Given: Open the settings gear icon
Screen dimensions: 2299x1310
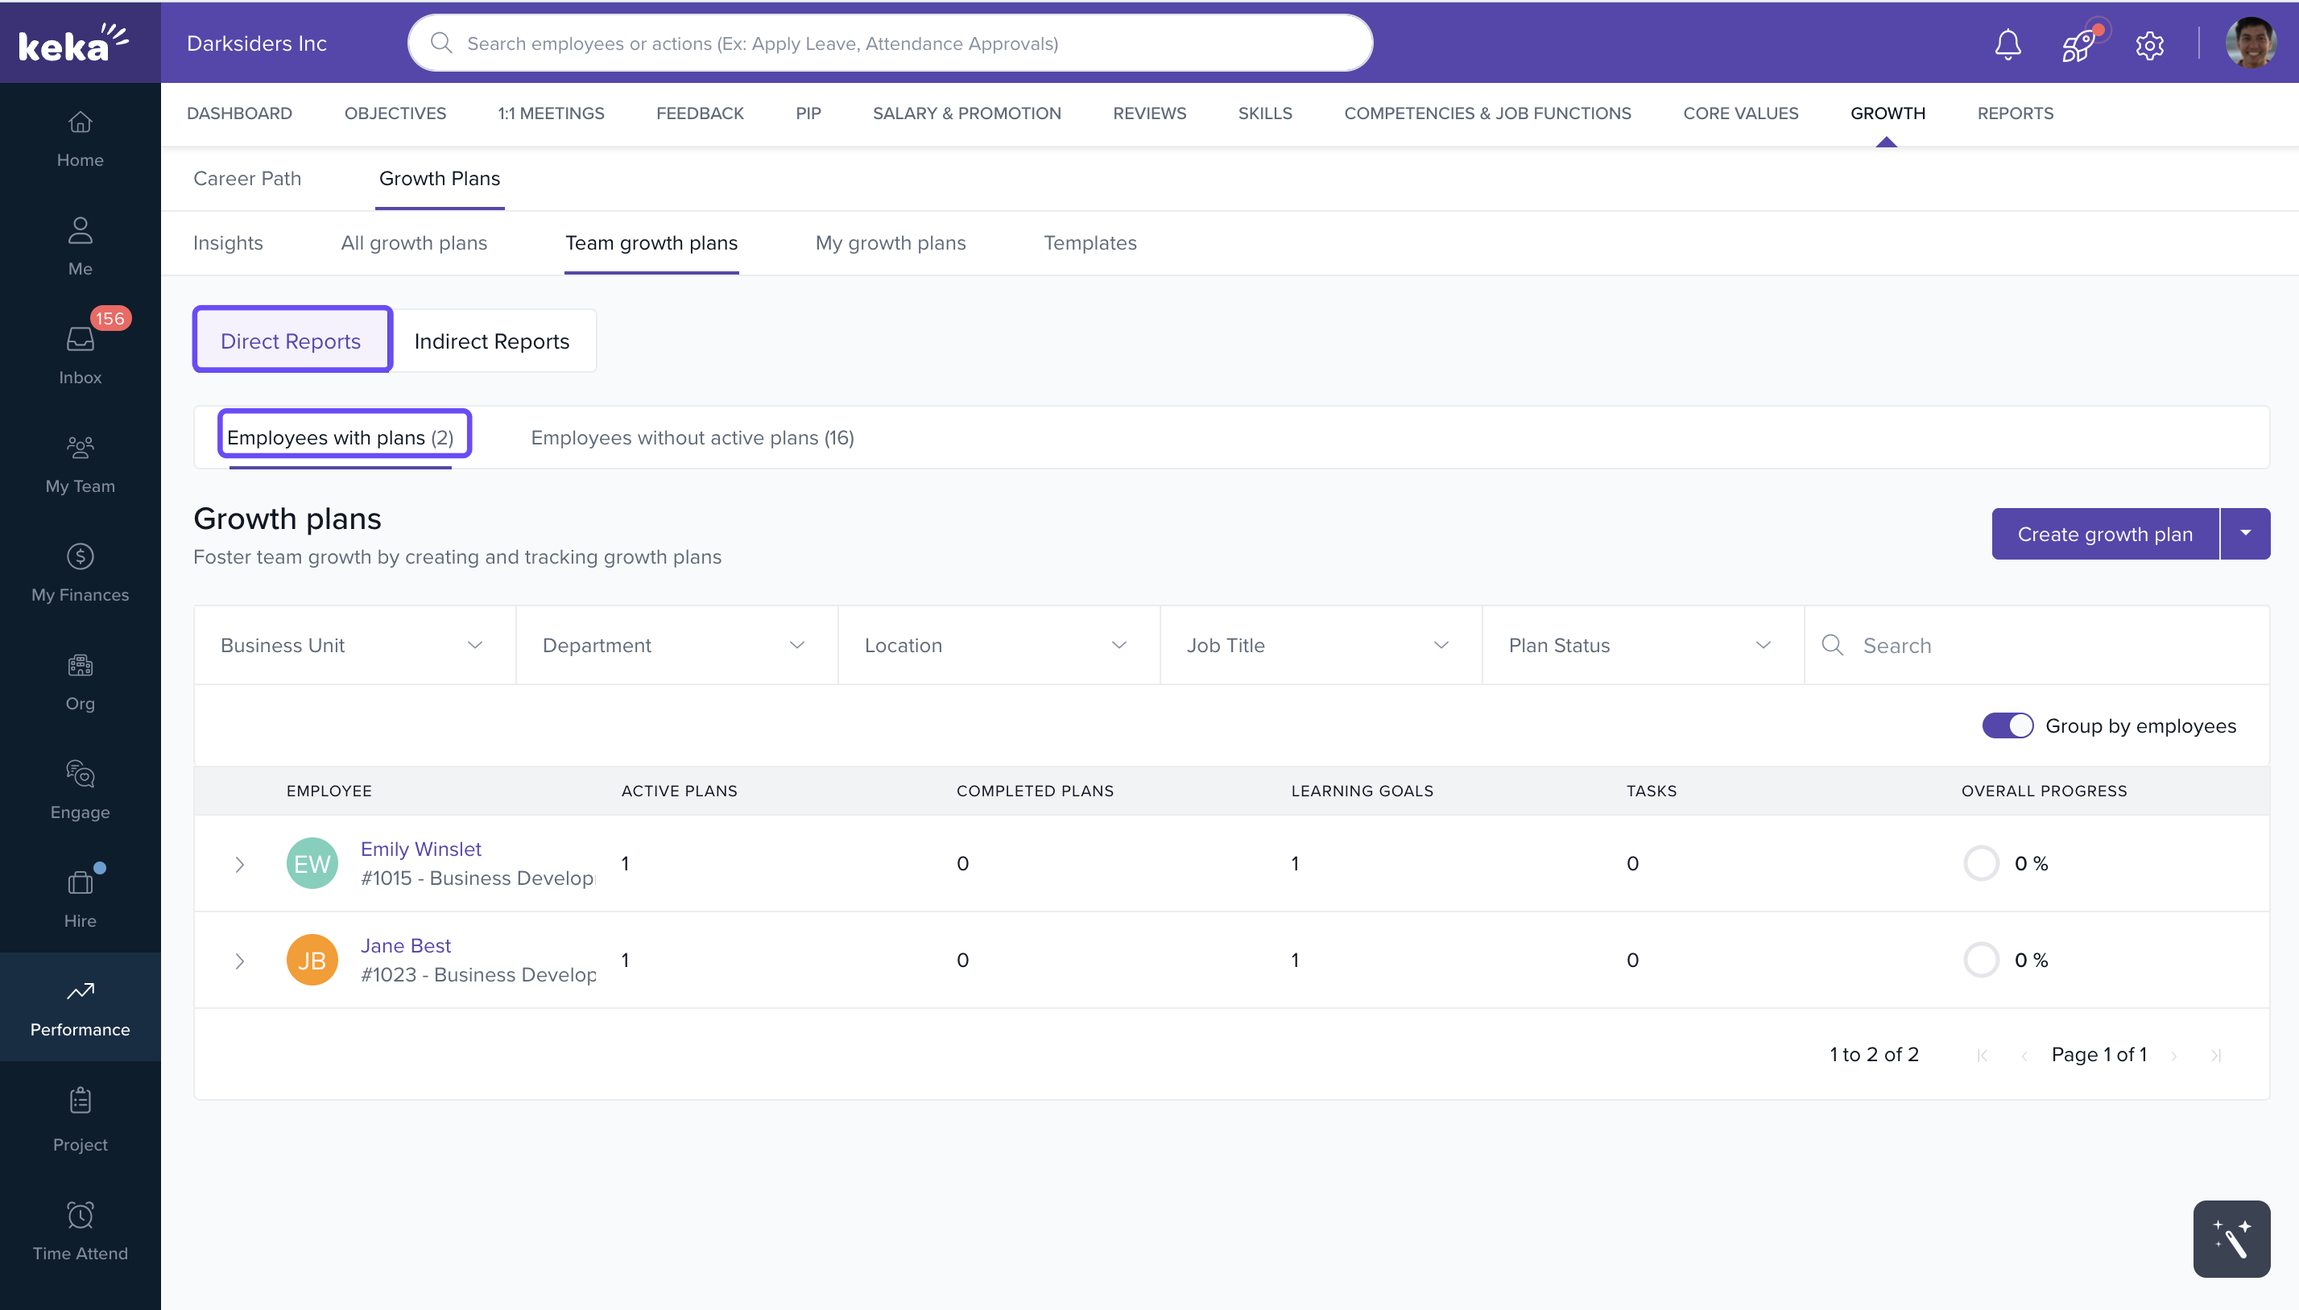Looking at the screenshot, I should (x=2148, y=44).
